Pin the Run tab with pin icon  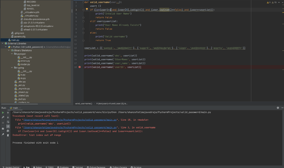pos(3,134)
